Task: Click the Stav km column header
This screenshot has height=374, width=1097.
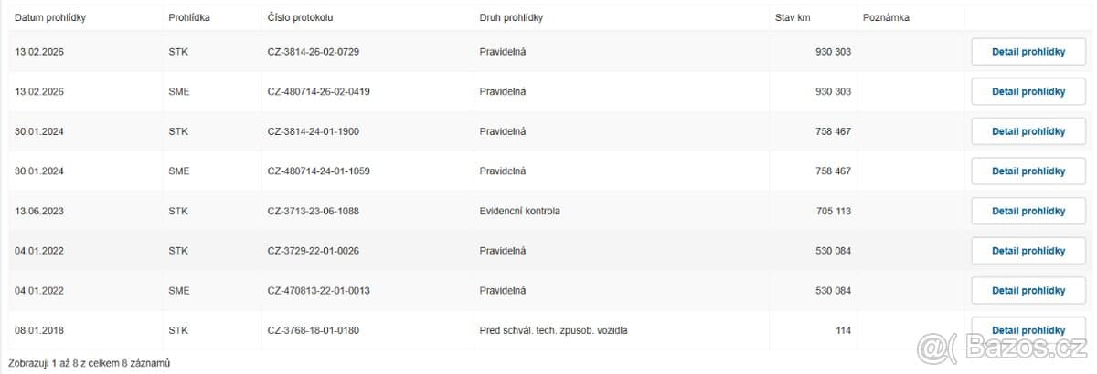Action: click(793, 18)
